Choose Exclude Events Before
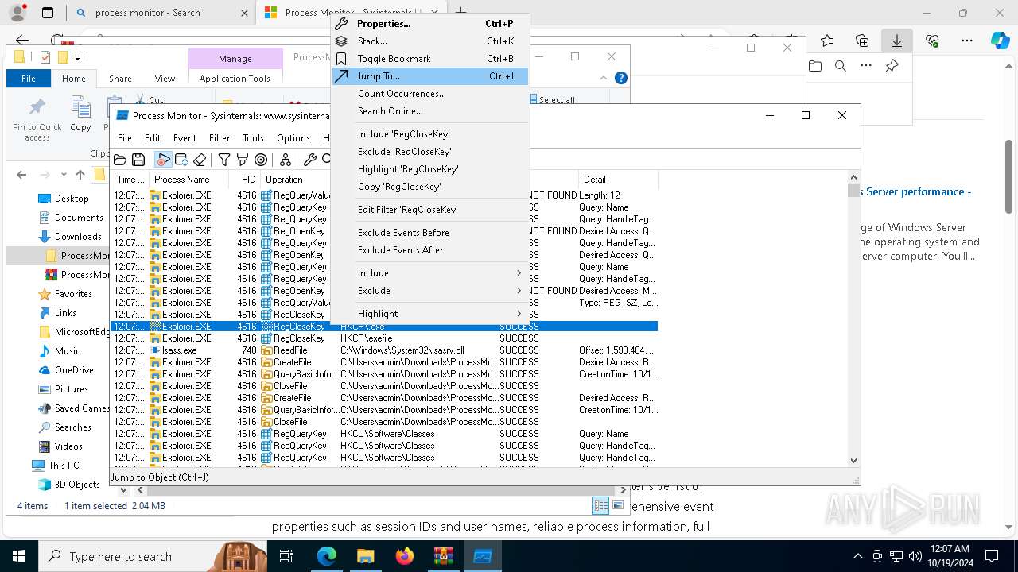Viewport: 1018px width, 572px height. [x=430, y=233]
